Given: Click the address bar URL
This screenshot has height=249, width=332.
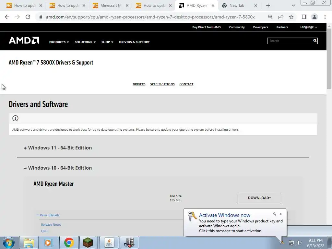Looking at the screenshot, I should coord(150,17).
